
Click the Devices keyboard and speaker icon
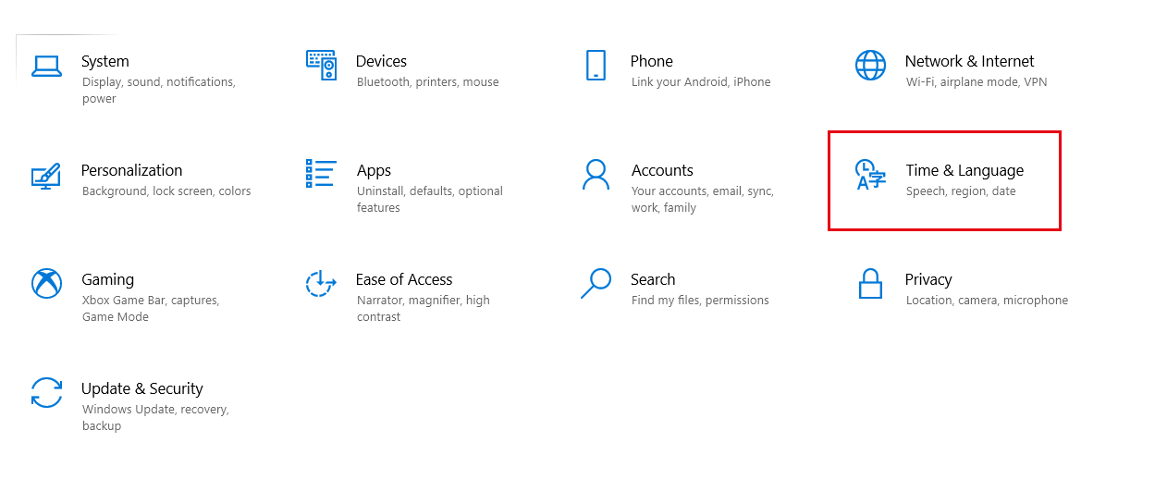click(321, 65)
